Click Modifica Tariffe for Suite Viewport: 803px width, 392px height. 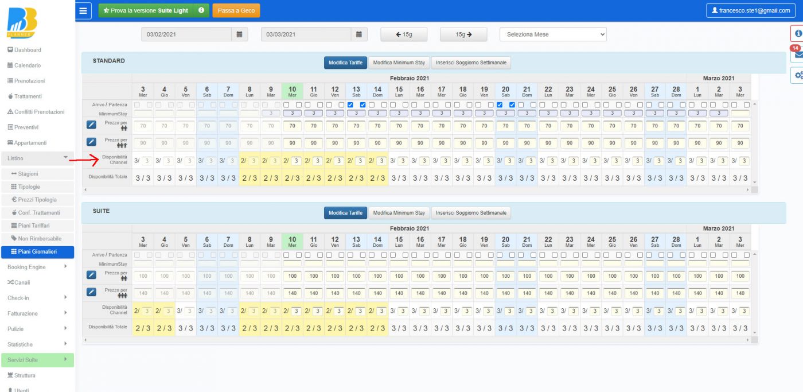[345, 213]
